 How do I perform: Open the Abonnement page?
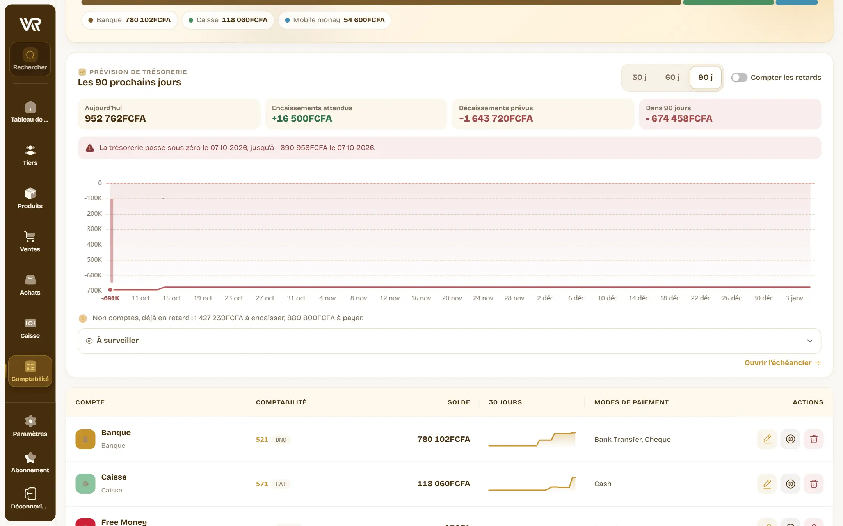(x=30, y=462)
